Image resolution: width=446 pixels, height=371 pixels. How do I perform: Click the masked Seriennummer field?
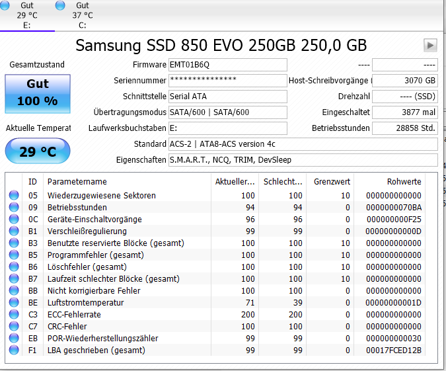pos(228,81)
